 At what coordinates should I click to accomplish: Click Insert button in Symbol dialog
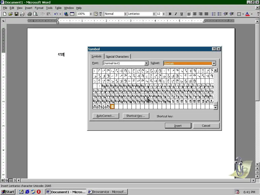coord(178,126)
